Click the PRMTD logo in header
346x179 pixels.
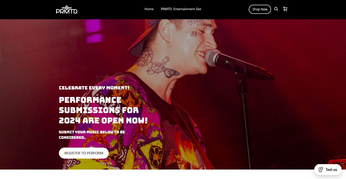tap(67, 9)
